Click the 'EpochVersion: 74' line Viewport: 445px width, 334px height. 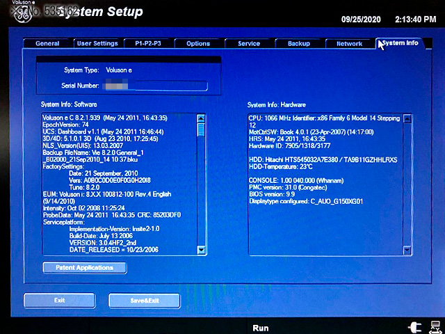(x=65, y=125)
